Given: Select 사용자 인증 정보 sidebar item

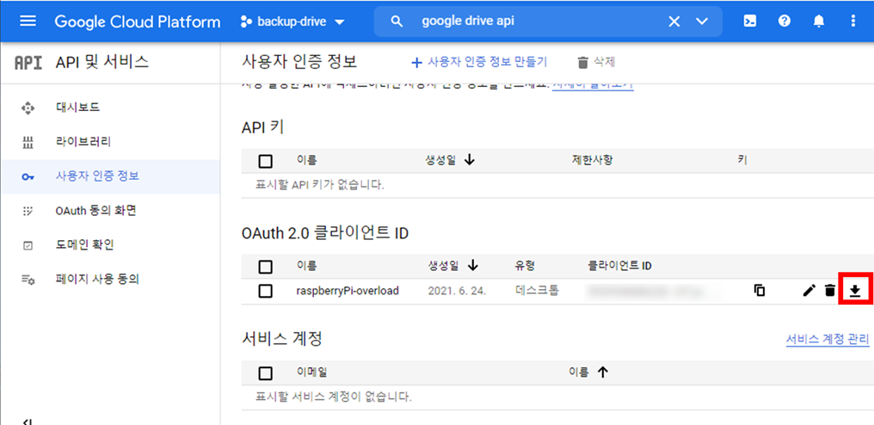Looking at the screenshot, I should coord(110,177).
